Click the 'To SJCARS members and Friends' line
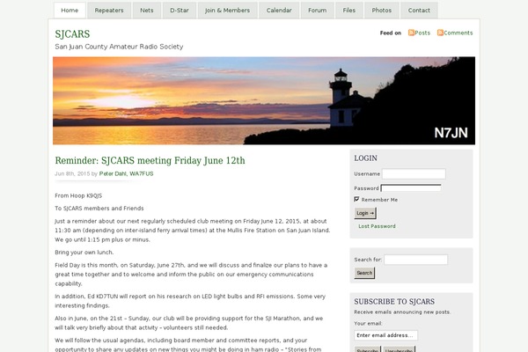The width and height of the screenshot is (528, 352). pyautogui.click(x=99, y=209)
